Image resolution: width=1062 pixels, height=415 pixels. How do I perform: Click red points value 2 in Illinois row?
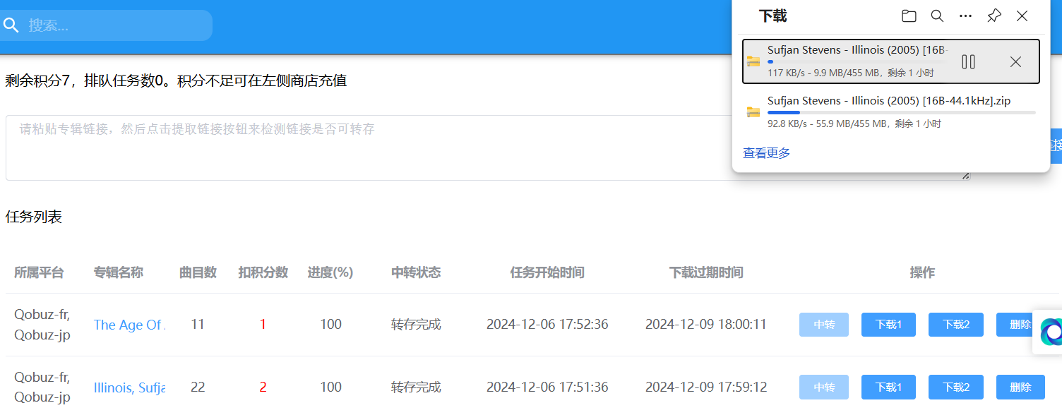click(263, 387)
